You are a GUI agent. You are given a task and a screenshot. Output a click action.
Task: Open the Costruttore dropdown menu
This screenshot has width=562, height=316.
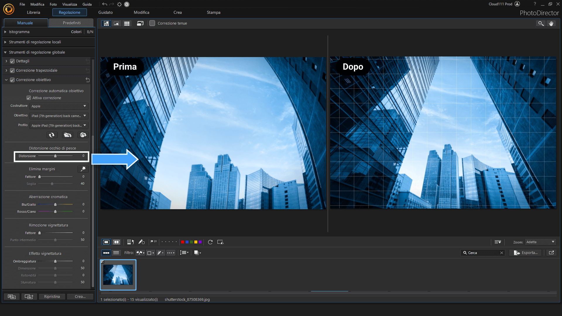click(58, 106)
